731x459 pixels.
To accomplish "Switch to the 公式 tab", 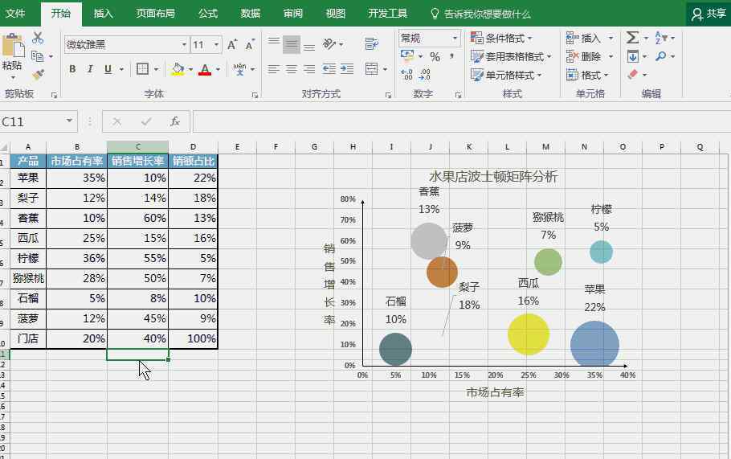I will coord(208,13).
